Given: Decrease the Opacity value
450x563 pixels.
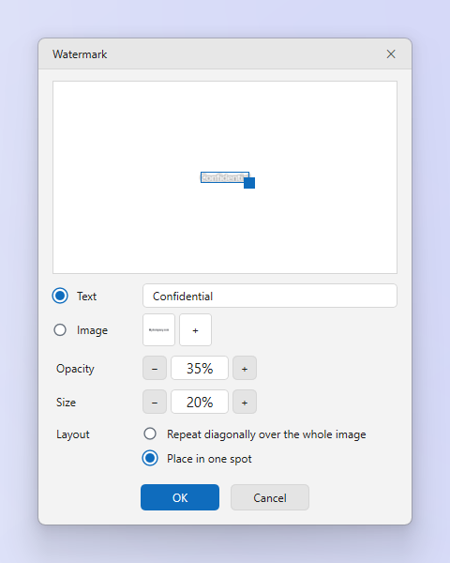Looking at the screenshot, I should (155, 368).
